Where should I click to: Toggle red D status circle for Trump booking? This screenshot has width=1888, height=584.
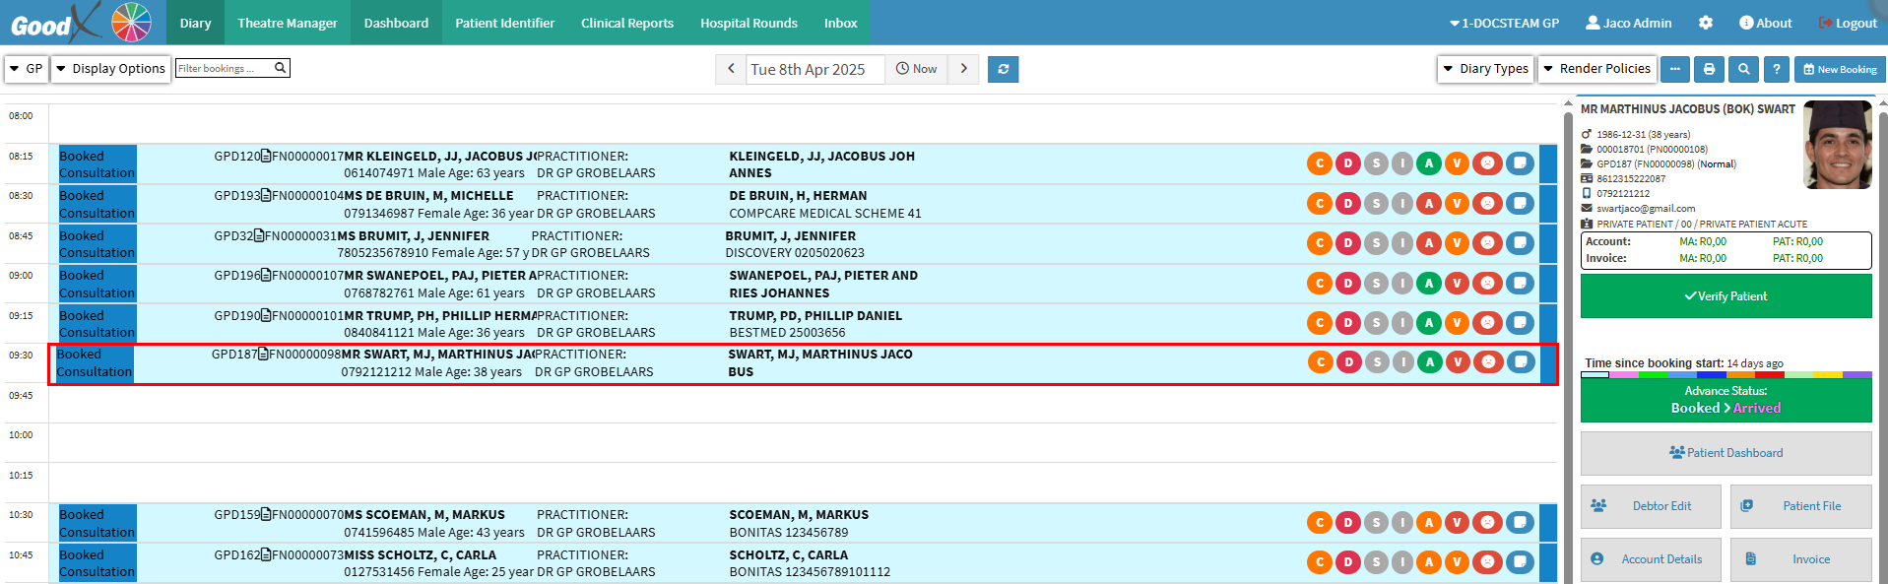click(x=1348, y=323)
